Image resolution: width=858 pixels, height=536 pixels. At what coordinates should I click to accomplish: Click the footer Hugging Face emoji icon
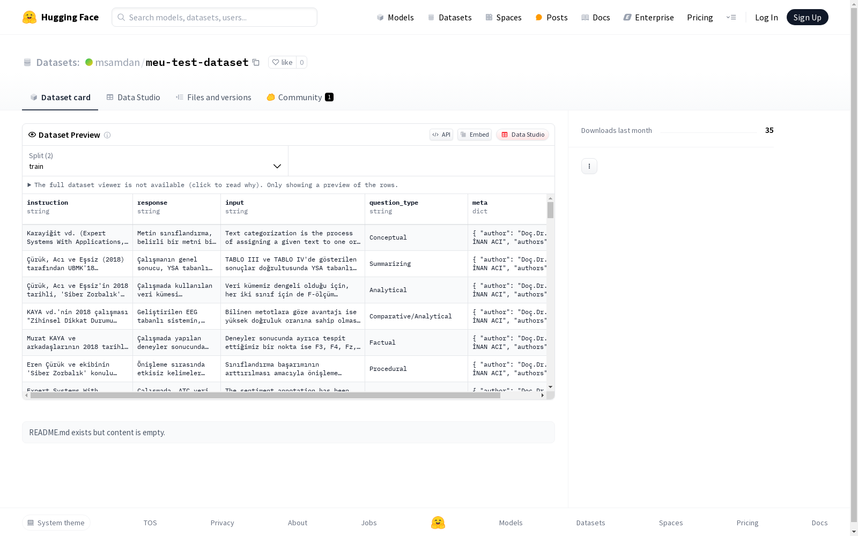point(438,523)
